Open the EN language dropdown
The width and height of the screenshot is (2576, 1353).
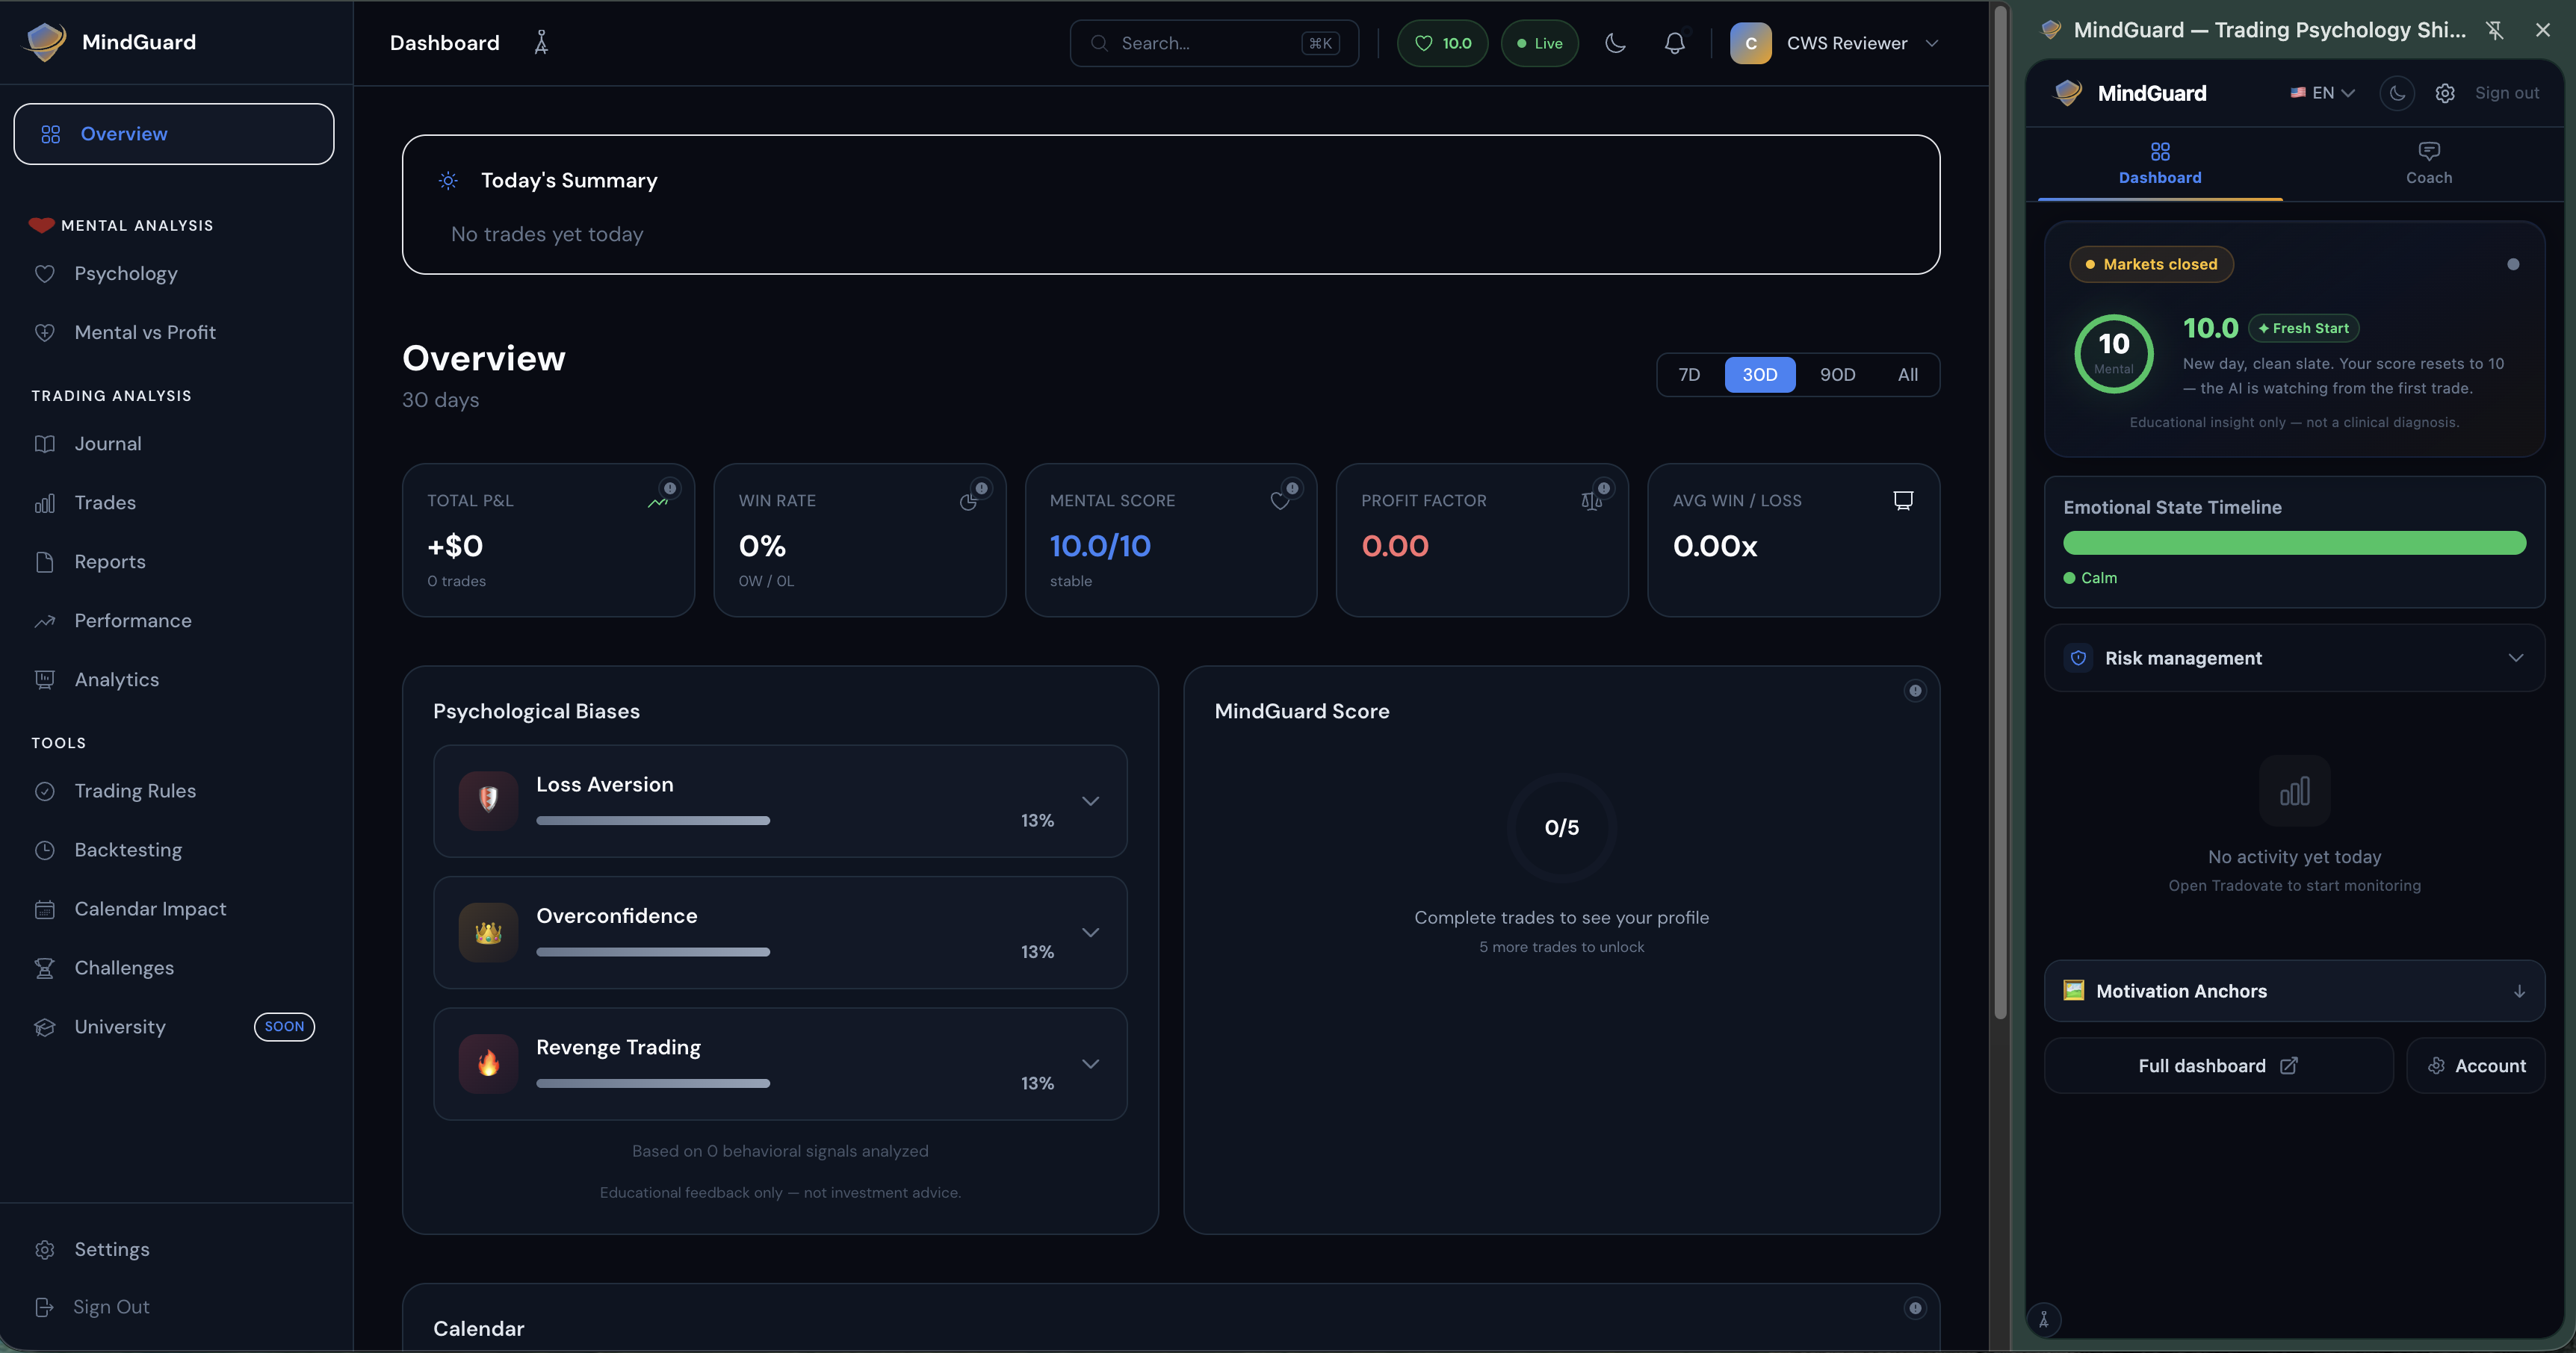(2322, 93)
